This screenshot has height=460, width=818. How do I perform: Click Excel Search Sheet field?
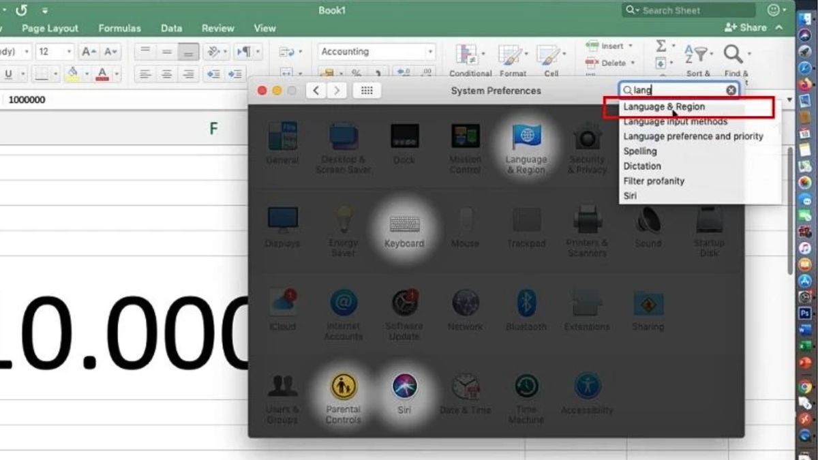point(688,10)
